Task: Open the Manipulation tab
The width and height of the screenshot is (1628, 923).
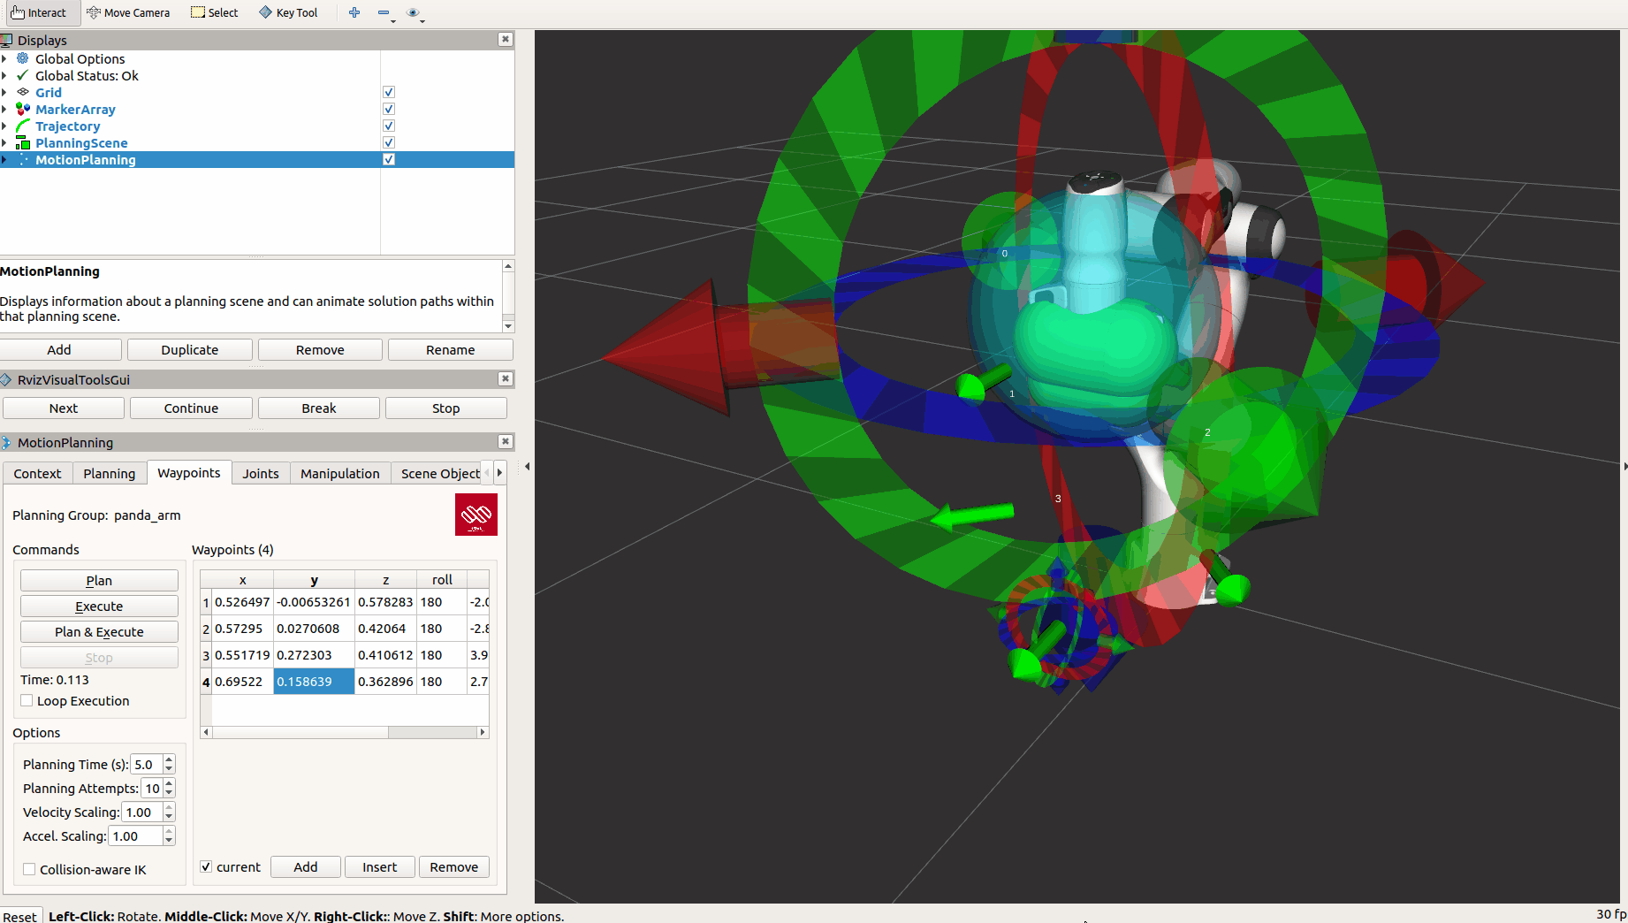Action: coord(340,473)
